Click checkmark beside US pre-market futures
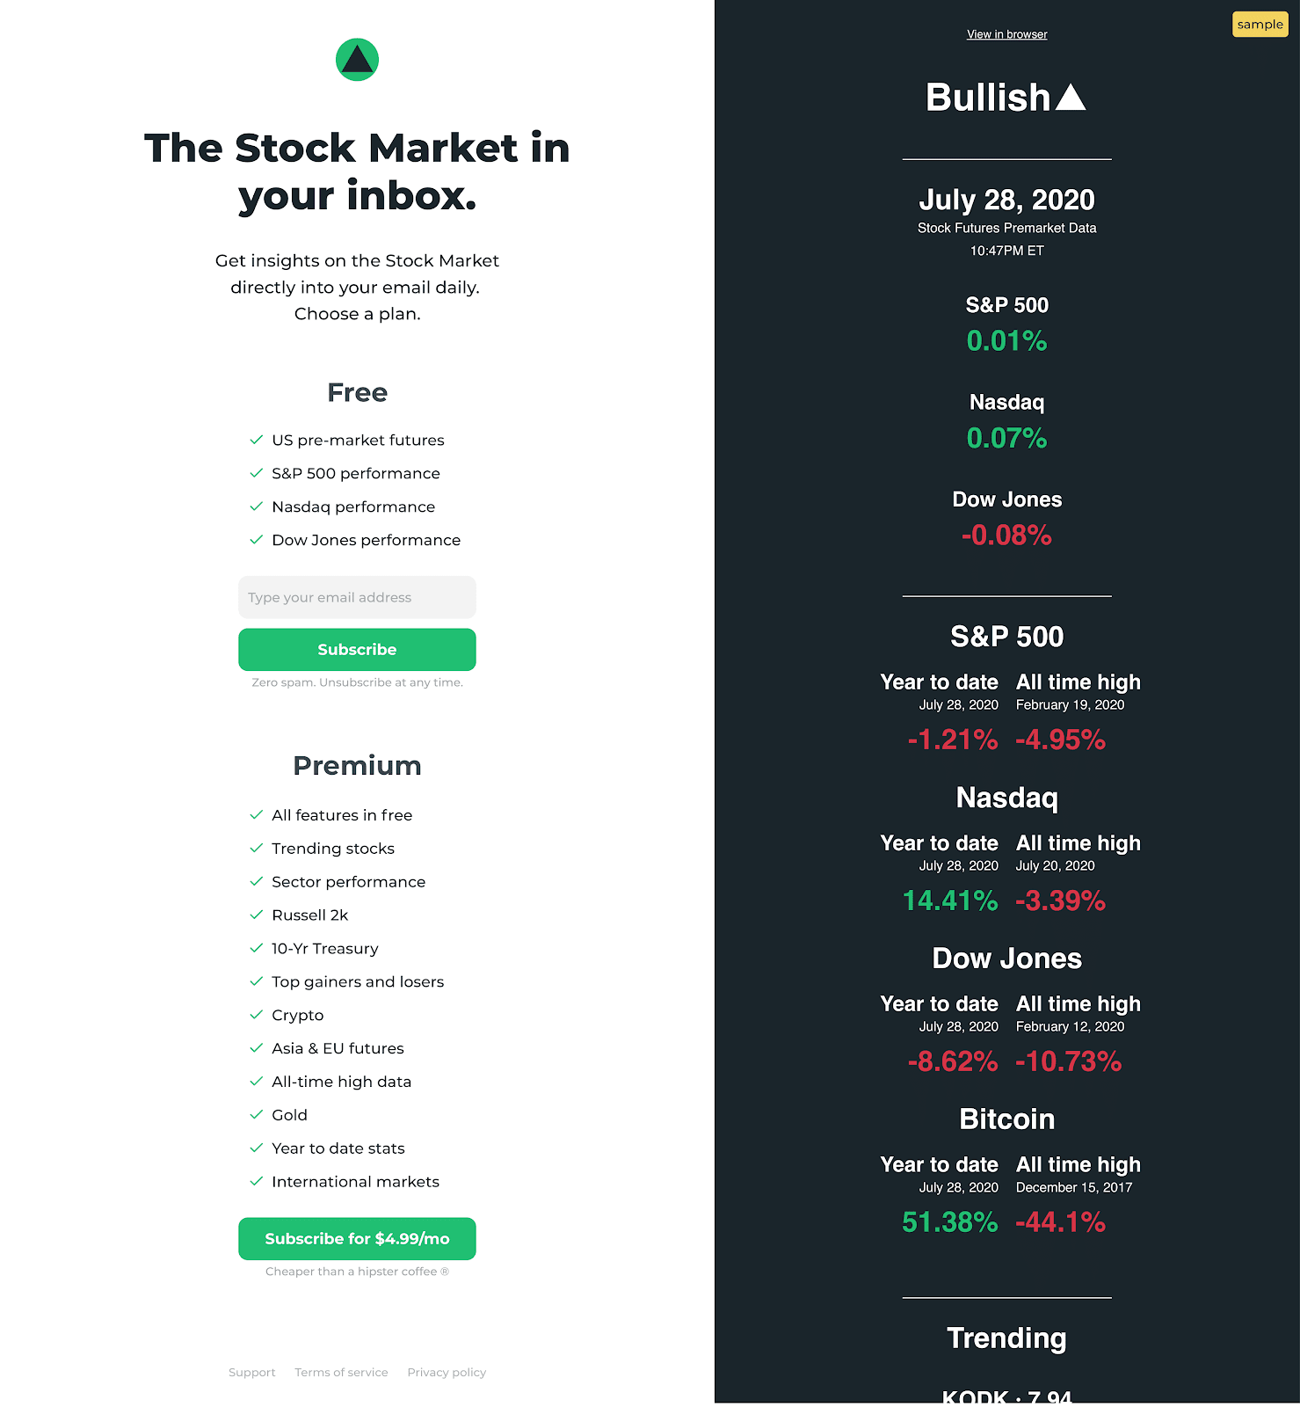 point(257,440)
